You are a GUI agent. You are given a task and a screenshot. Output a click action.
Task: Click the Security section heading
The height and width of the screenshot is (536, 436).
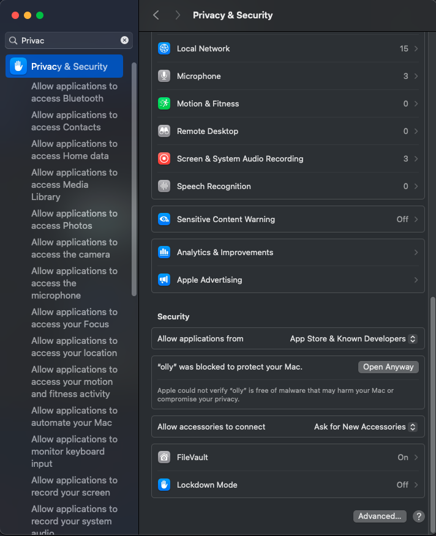tap(173, 316)
